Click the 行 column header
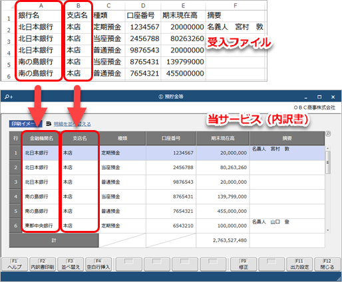Image resolution: width=342 pixels, height=282 pixels. 15,139
